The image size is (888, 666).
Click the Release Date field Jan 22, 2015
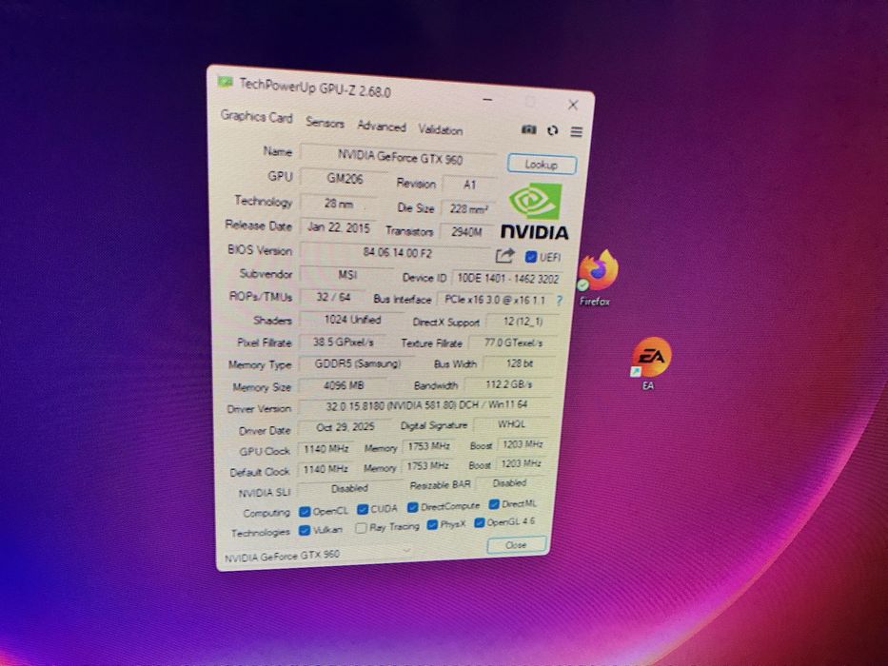(x=338, y=227)
